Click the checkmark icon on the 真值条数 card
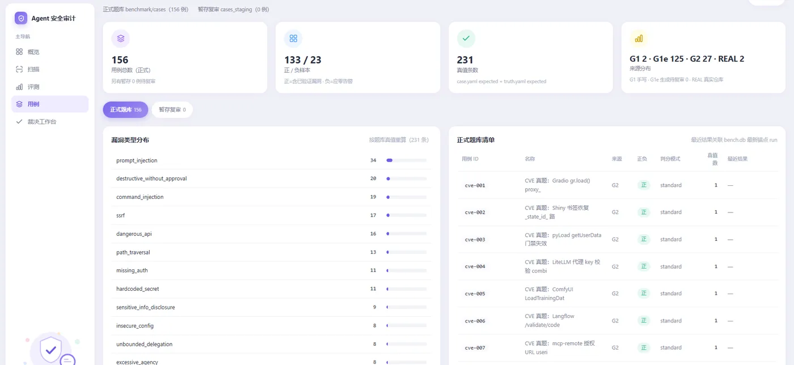 (x=466, y=39)
